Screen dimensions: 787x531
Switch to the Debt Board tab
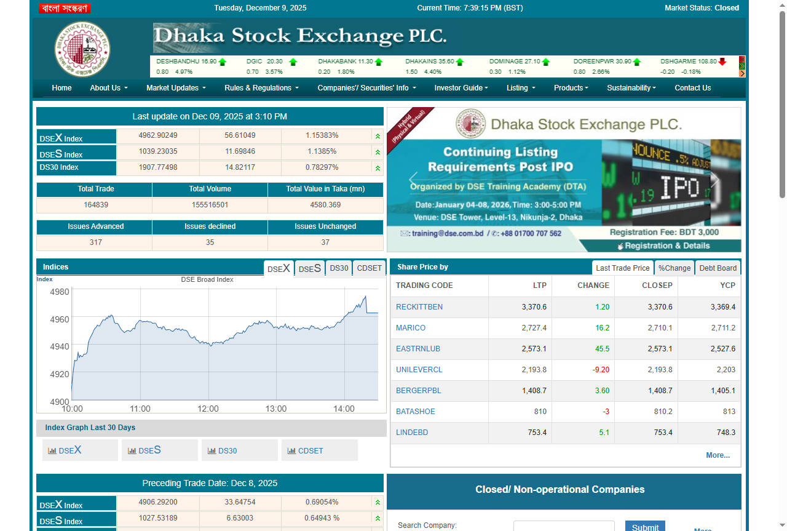point(718,268)
